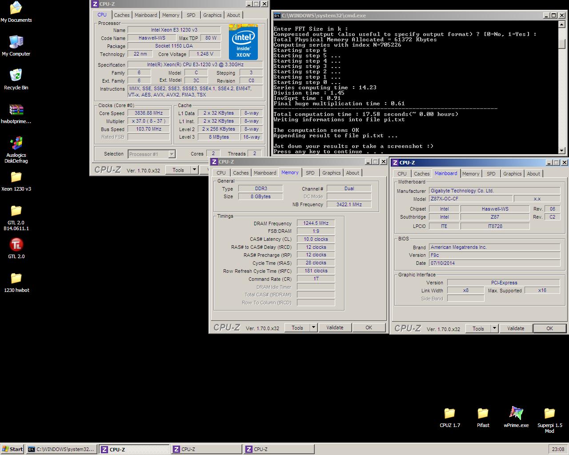Click the Intel Xeon logo in the CPU-Z CPU tab

(243, 42)
